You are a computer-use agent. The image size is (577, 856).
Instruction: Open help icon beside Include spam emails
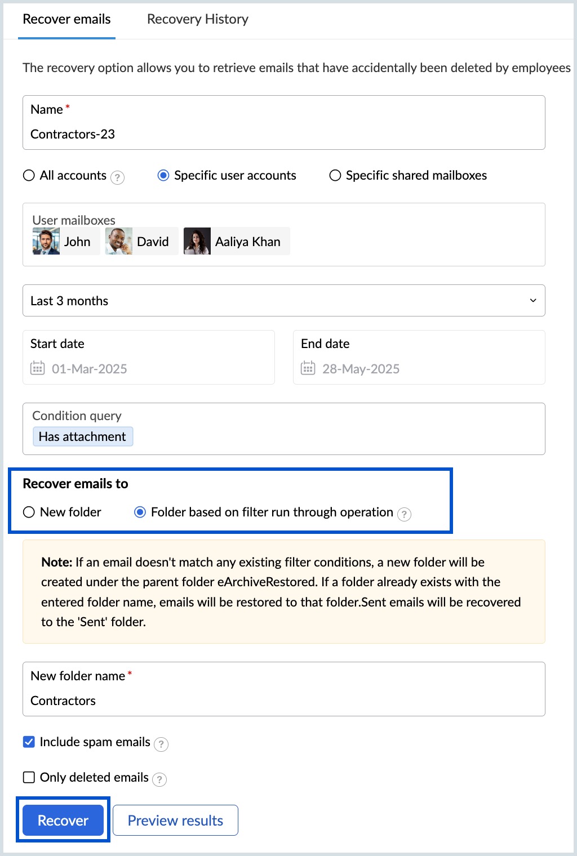point(161,744)
